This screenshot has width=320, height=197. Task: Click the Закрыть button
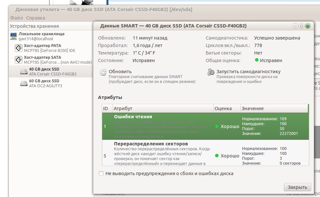pos(297,187)
